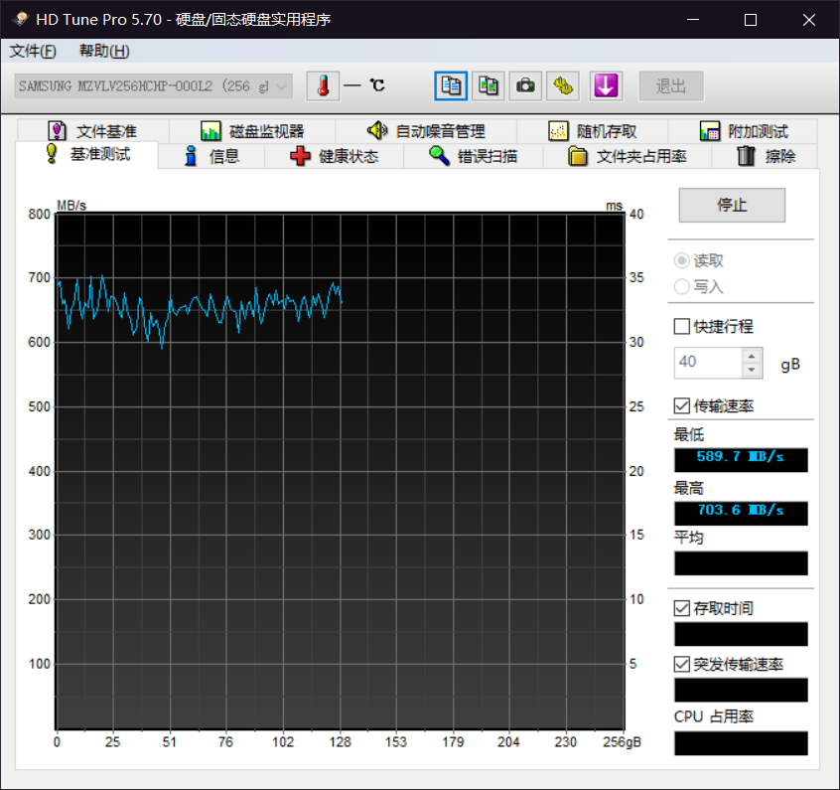Toggle the 突发传输速率 checkbox
The height and width of the screenshot is (790, 840).
pos(681,664)
